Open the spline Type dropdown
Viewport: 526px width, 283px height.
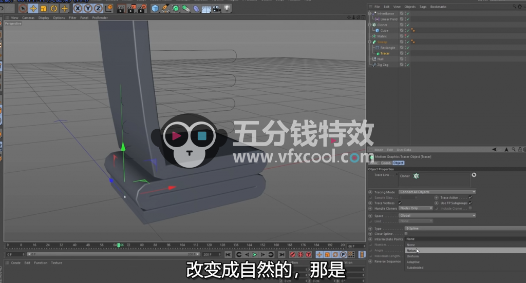(x=465, y=229)
